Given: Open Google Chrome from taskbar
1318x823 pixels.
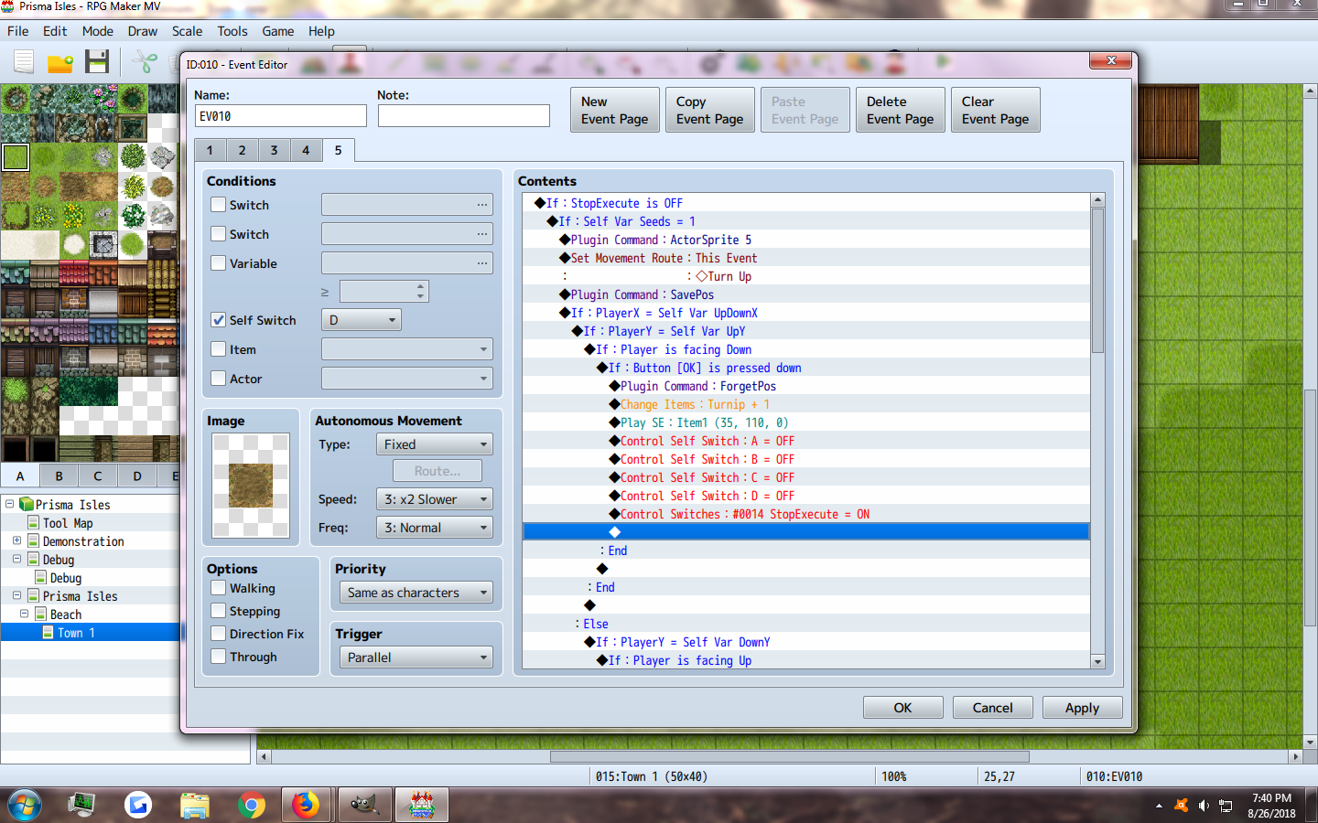Looking at the screenshot, I should (x=251, y=806).
